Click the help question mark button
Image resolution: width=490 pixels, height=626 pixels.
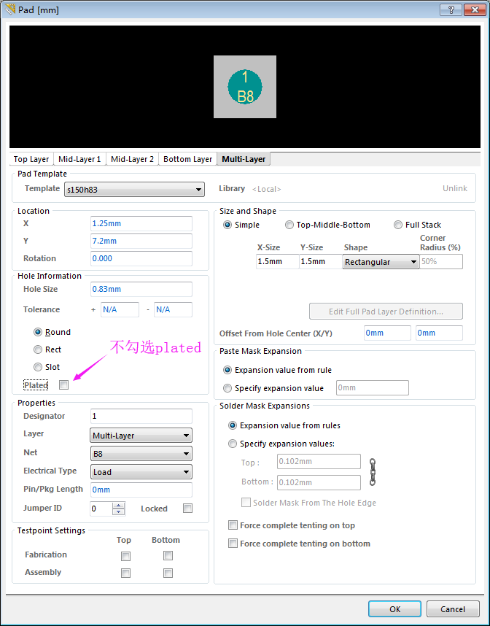pyautogui.click(x=453, y=9)
